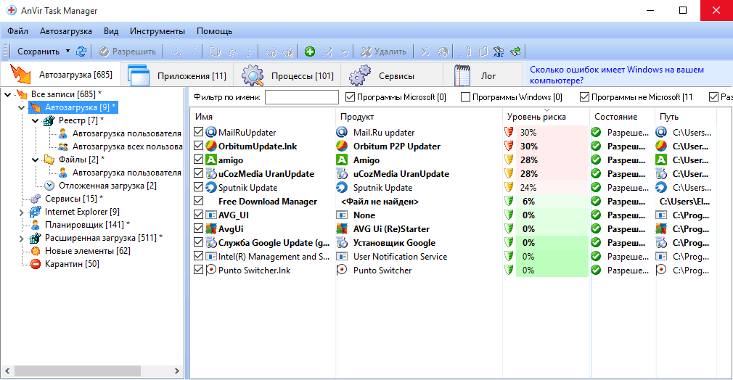Switch to the Приложения [11] tab

(x=177, y=75)
